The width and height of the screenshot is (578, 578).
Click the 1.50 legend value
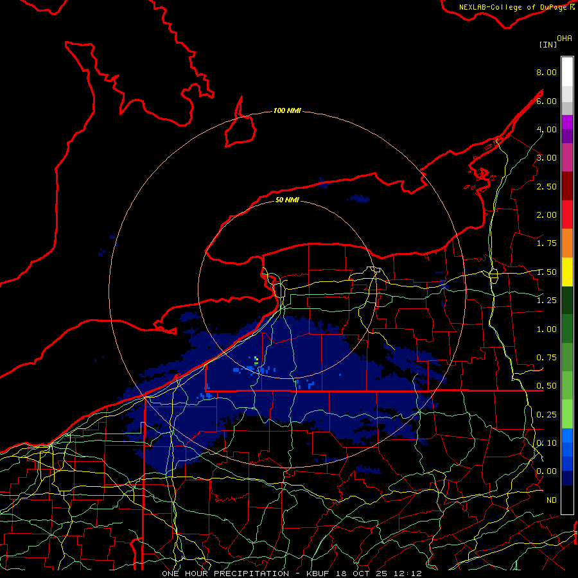point(547,272)
